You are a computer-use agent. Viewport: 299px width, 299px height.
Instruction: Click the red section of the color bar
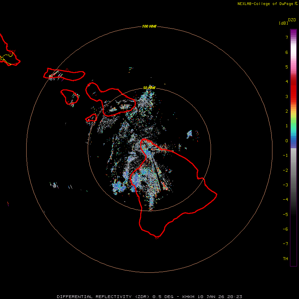click(x=293, y=90)
